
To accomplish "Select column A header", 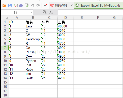I will click(x=17, y=18).
